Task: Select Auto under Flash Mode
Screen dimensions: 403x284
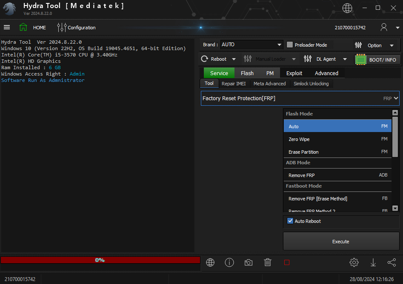Action: (337, 126)
